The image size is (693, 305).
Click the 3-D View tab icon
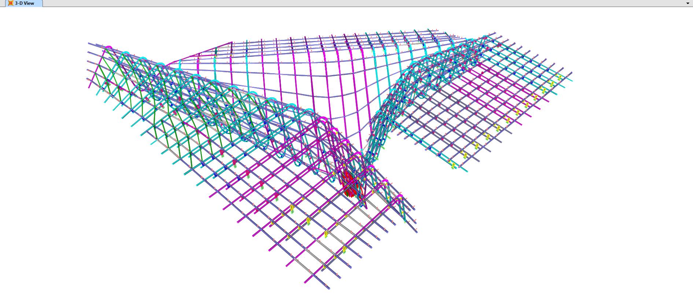pos(11,3)
